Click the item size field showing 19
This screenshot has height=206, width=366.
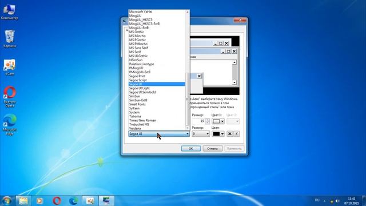198,121
